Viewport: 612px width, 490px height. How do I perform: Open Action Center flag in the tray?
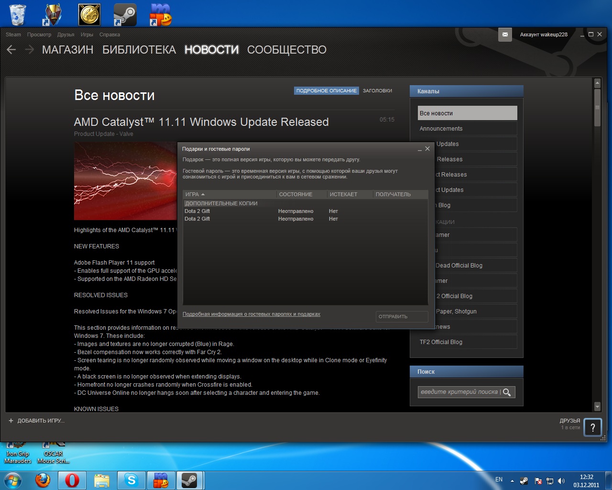point(538,481)
